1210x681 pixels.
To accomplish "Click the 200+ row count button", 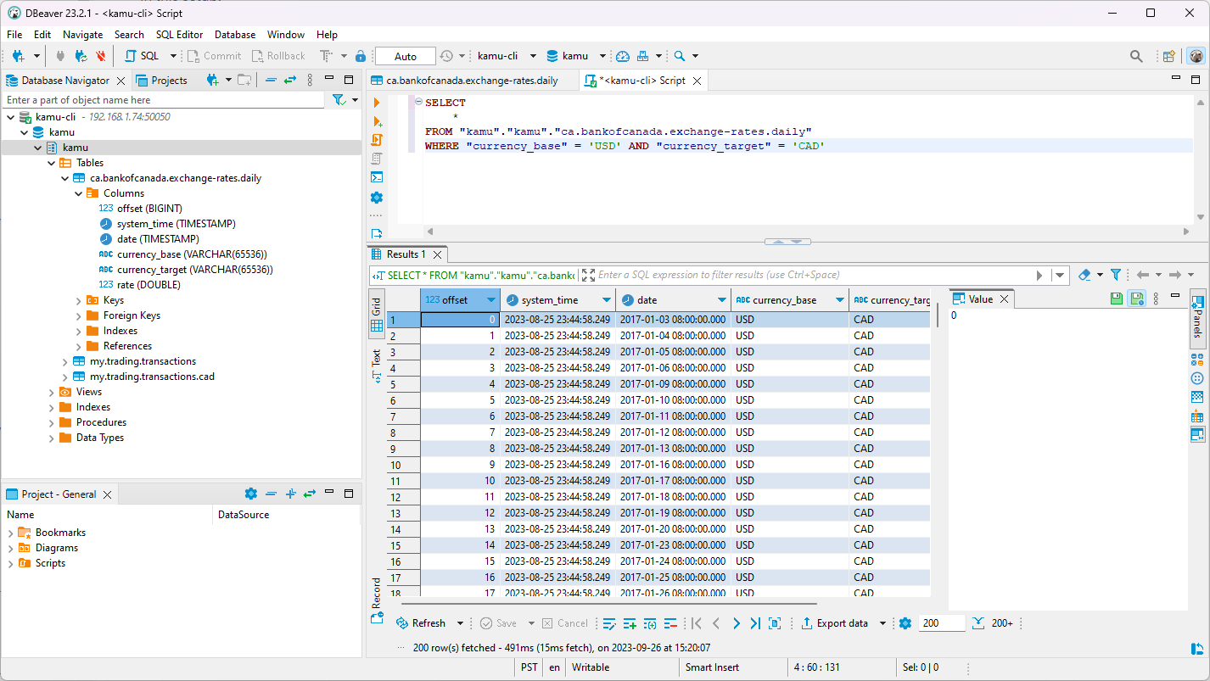I will click(x=1002, y=623).
